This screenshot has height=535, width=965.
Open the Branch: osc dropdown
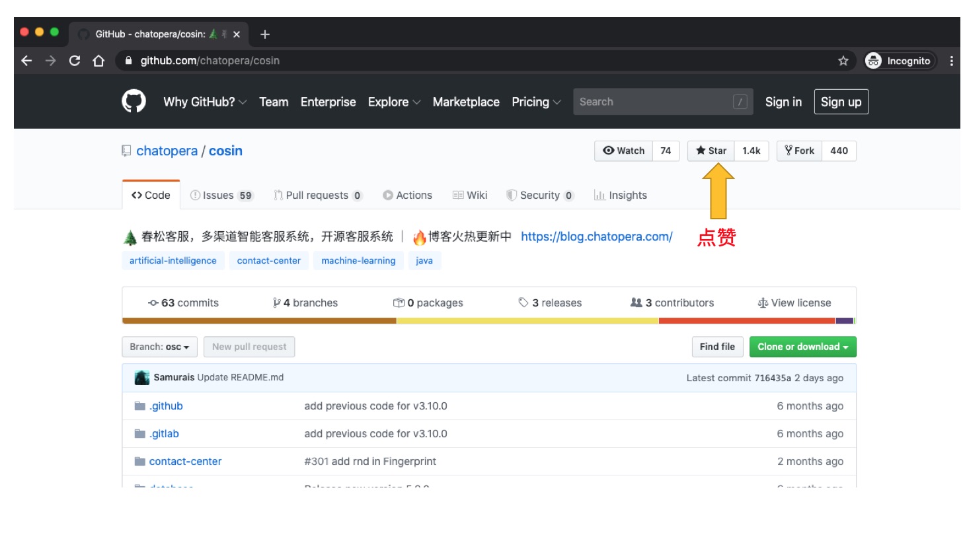coord(159,347)
